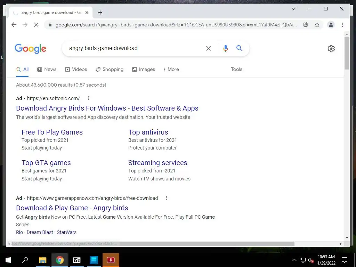Click the Dream Blast sitelink
356x267 pixels.
(40, 232)
